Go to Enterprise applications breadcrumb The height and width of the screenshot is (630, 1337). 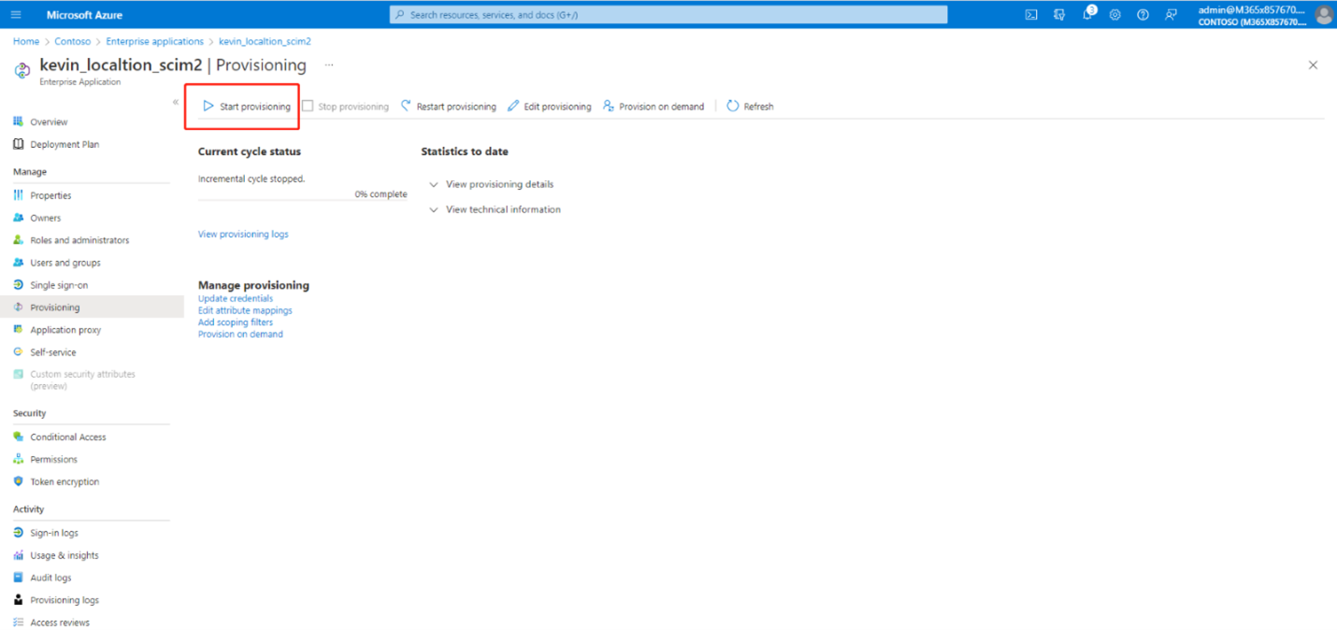(154, 41)
